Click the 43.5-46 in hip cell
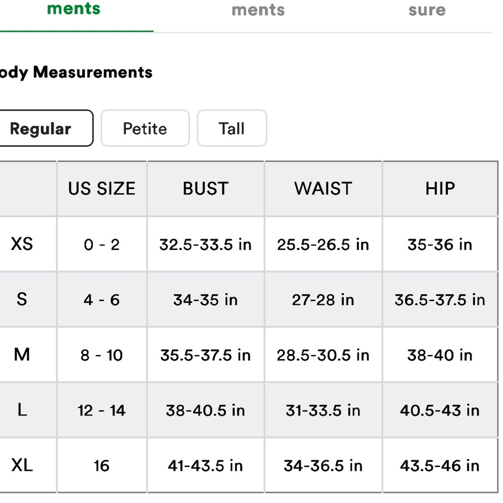503x503 pixels. click(440, 465)
